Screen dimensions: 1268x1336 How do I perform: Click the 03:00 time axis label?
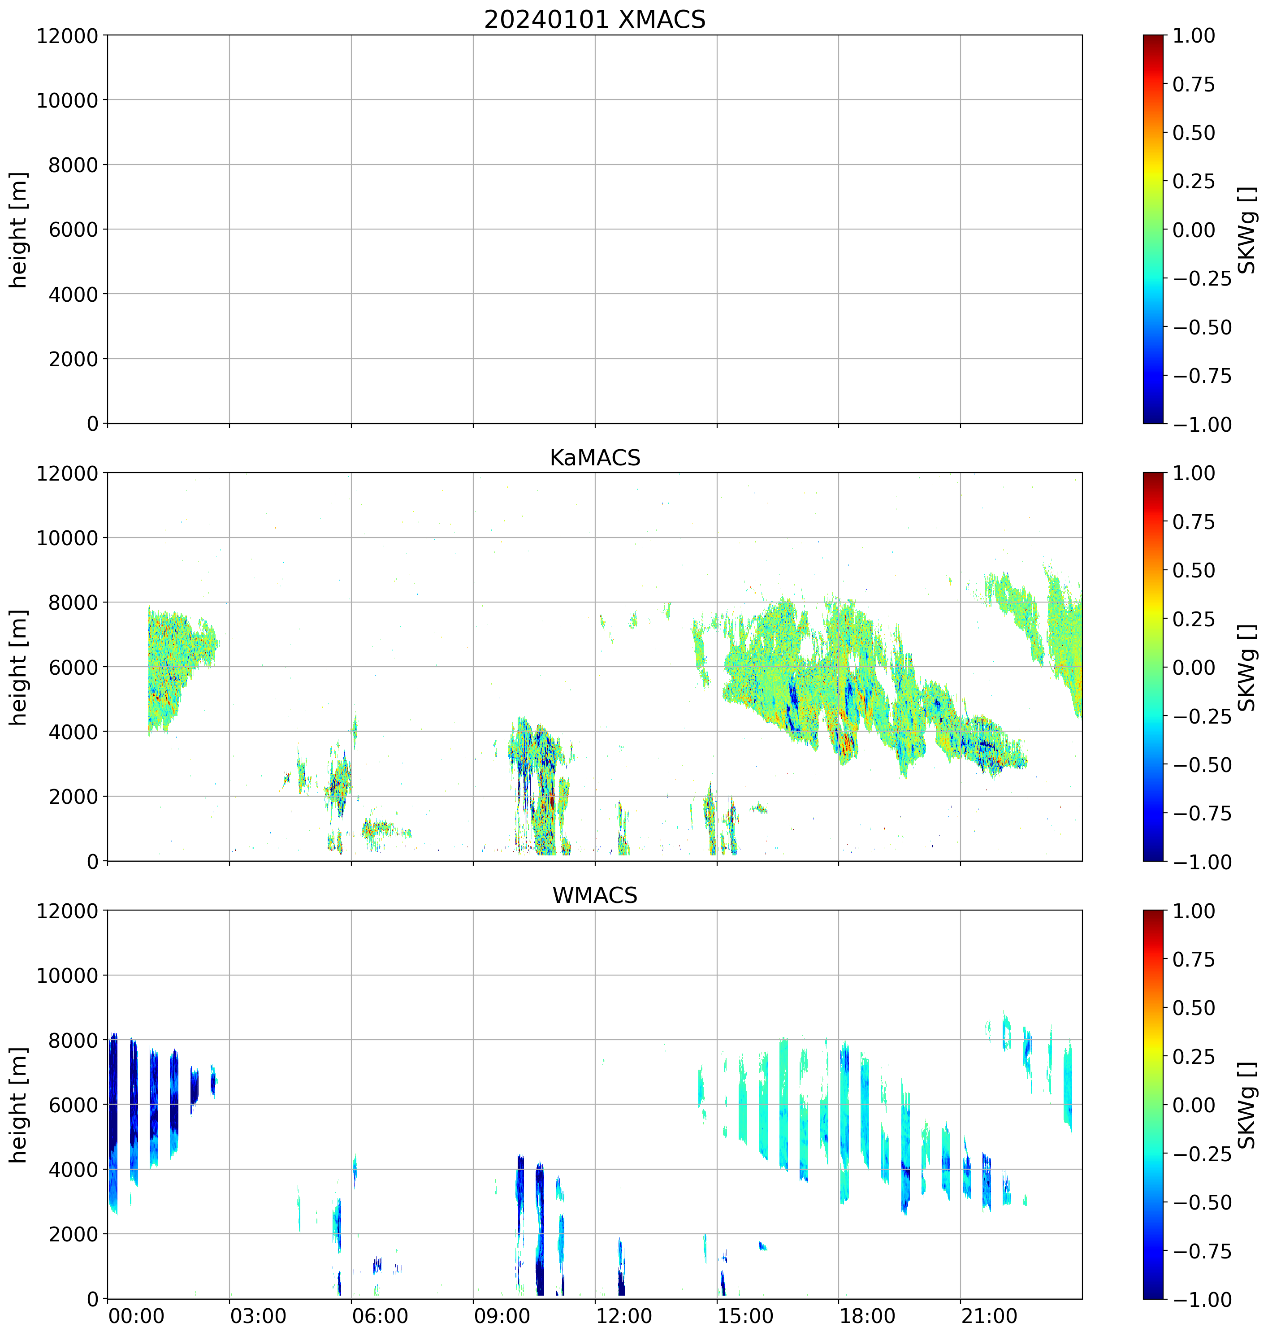pos(258,1316)
